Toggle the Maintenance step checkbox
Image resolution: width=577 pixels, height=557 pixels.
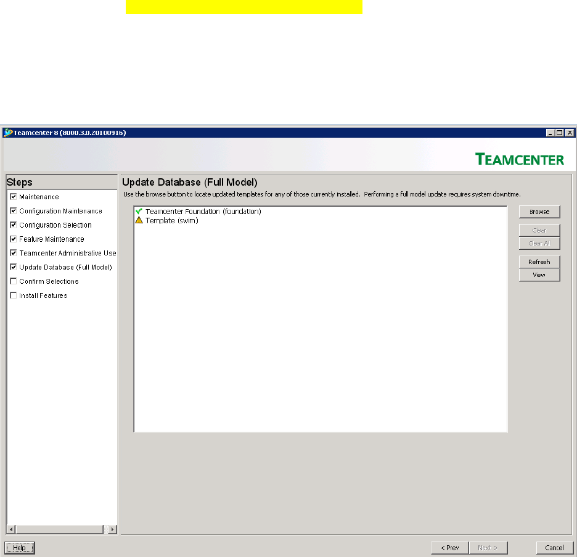pos(13,197)
